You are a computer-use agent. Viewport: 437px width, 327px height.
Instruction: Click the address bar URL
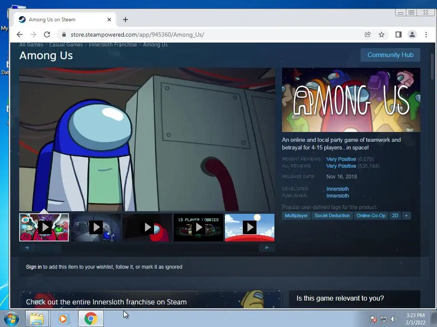(137, 34)
